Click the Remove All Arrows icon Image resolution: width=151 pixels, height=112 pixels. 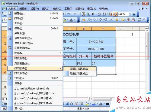pyautogui.click(x=111, y=20)
